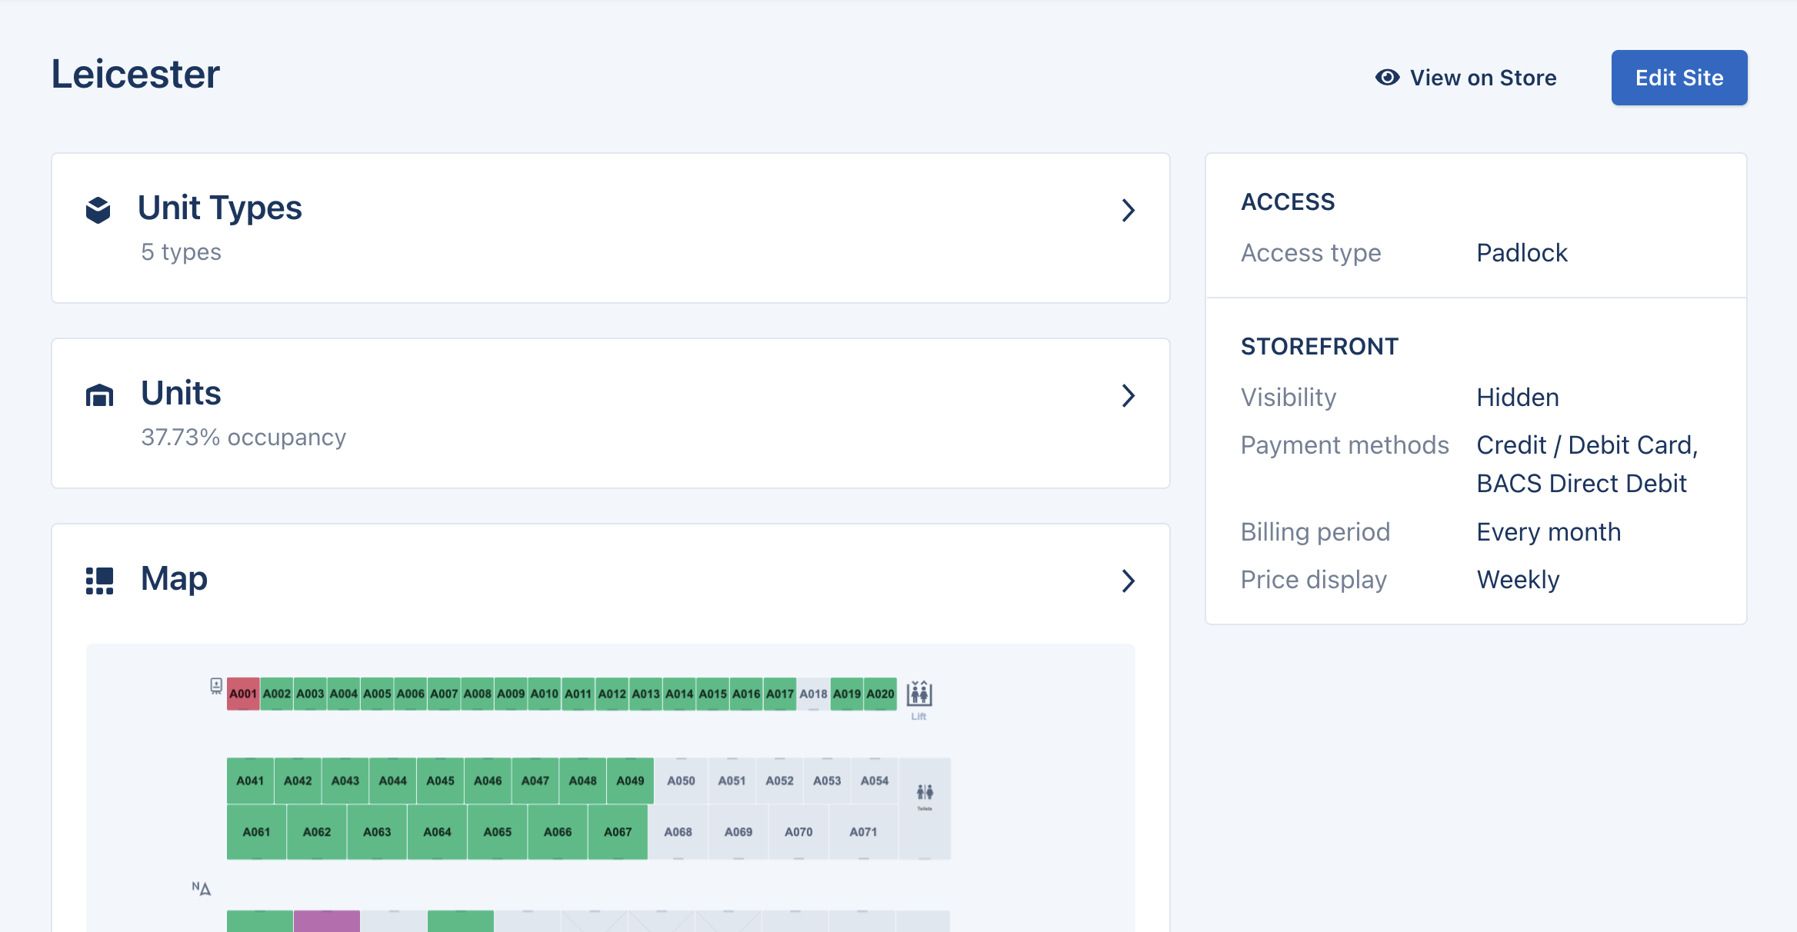The image size is (1797, 932).
Task: Click the north compass marker on the map
Action: [202, 889]
